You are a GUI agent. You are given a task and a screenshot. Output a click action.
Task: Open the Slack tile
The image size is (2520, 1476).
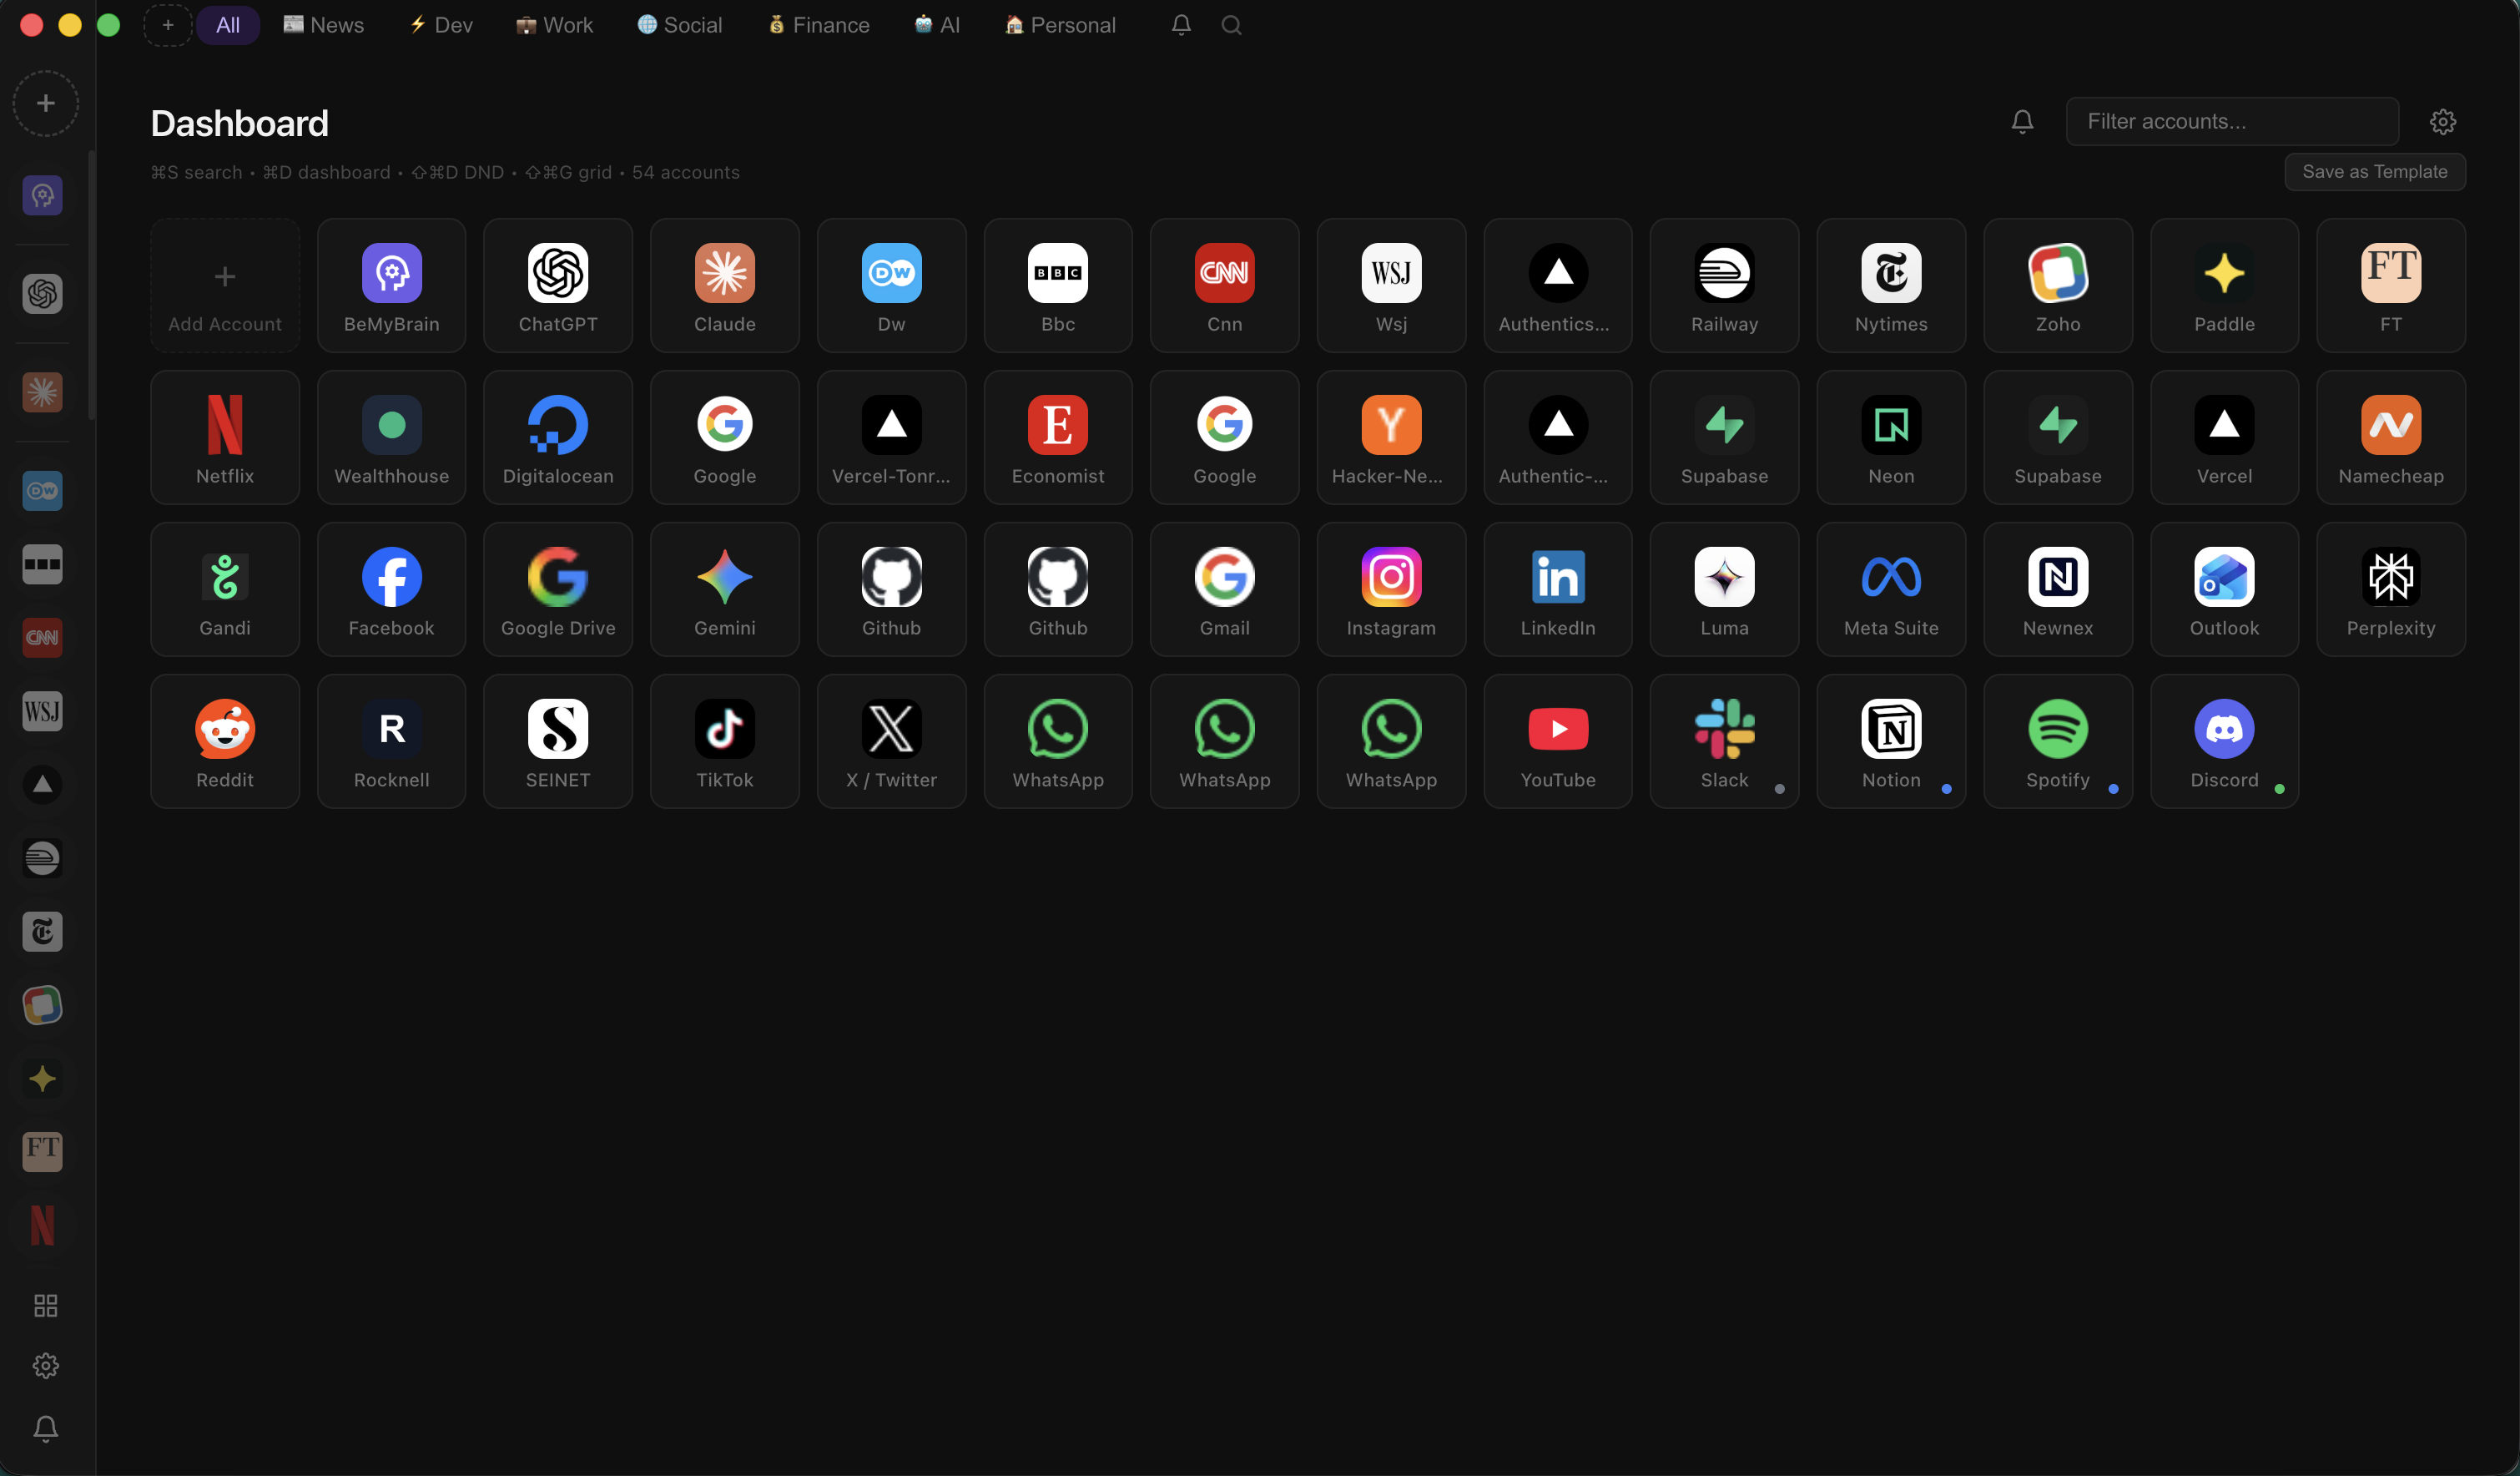1724,741
